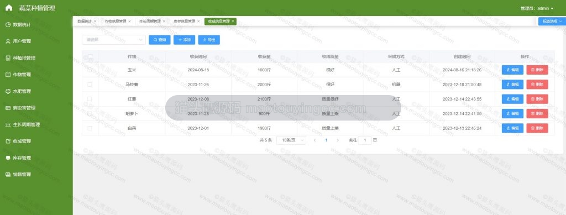Click the 2000斤 harvest amount cell
This screenshot has width=566, height=215.
pos(264,85)
